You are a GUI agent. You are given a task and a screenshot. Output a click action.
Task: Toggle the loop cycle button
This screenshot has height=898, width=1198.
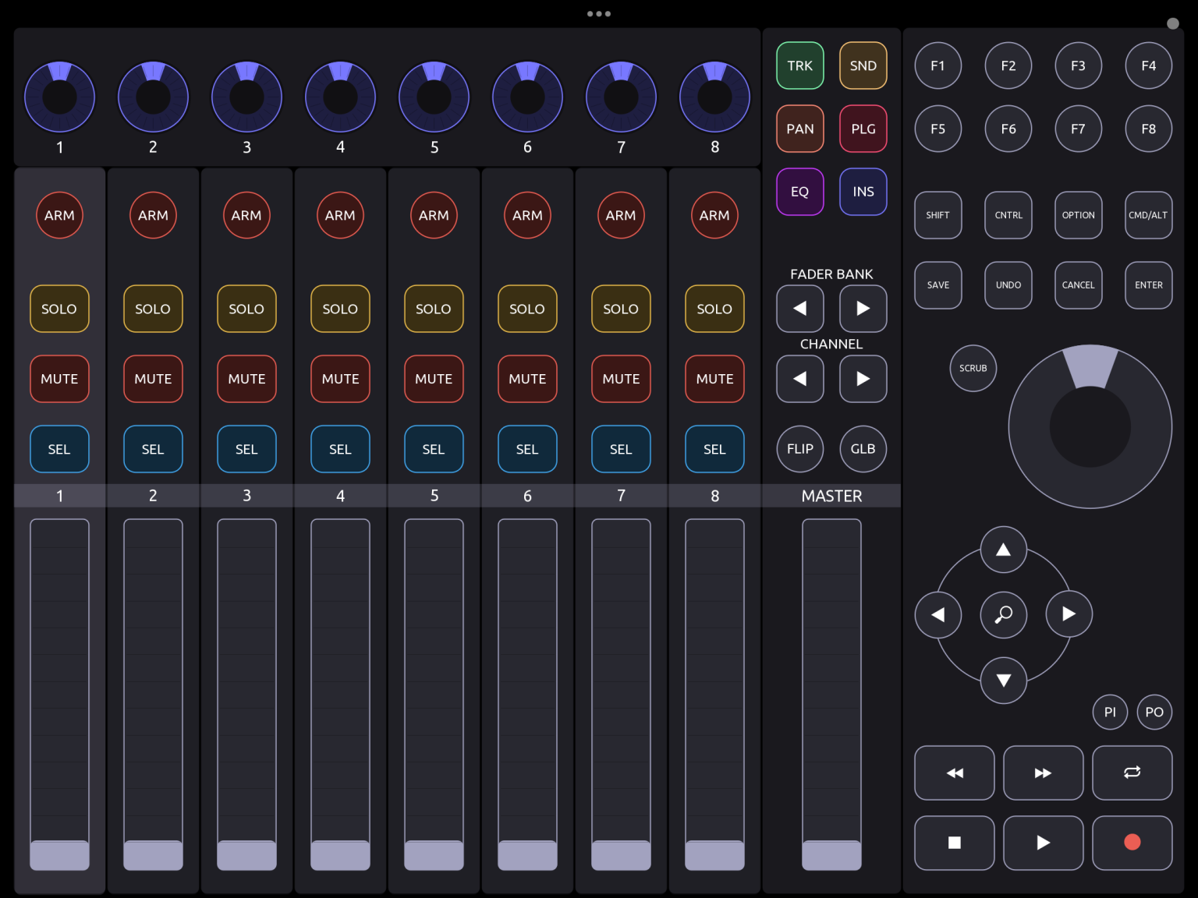pyautogui.click(x=1132, y=772)
